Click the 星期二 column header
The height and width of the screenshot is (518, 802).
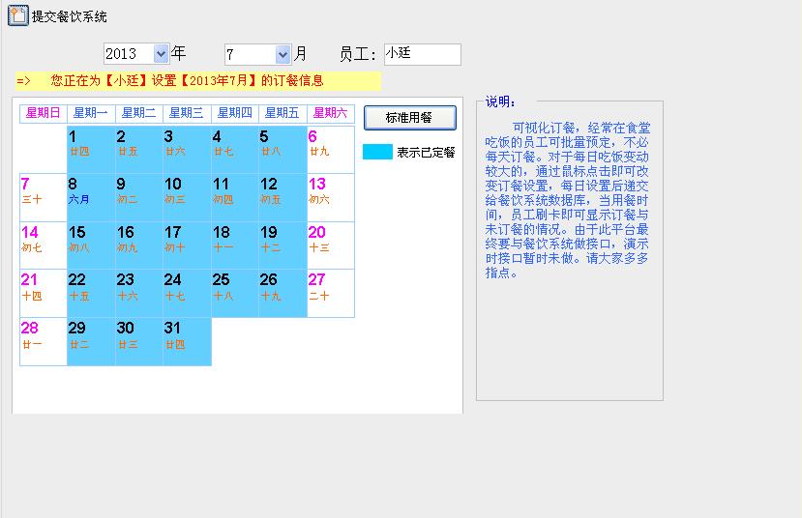[x=139, y=113]
